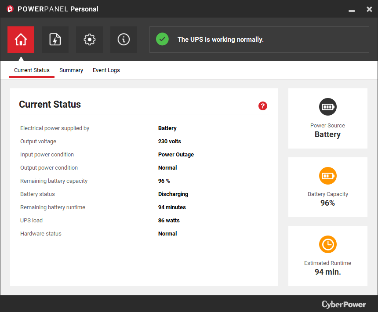
Task: Switch to the Event Logs tab
Action: [106, 70]
